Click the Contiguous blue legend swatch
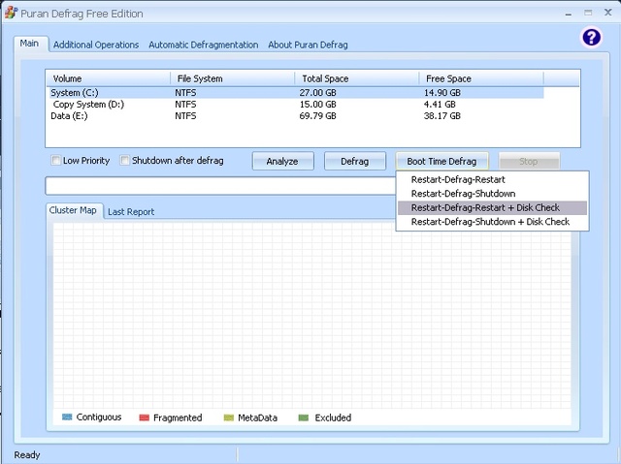The width and height of the screenshot is (621, 464). pyautogui.click(x=67, y=417)
